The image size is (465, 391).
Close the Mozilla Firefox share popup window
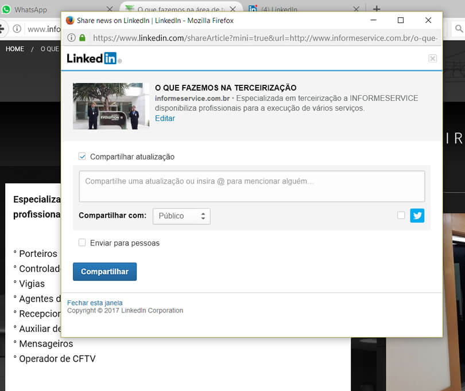click(428, 20)
